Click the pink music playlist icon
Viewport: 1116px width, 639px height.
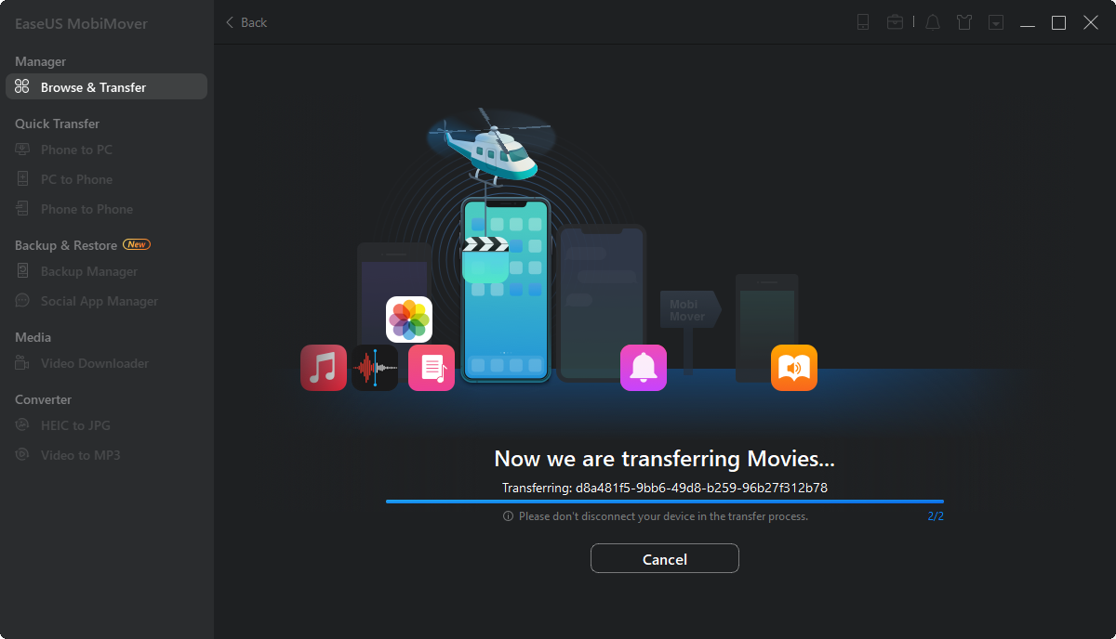pyautogui.click(x=432, y=368)
